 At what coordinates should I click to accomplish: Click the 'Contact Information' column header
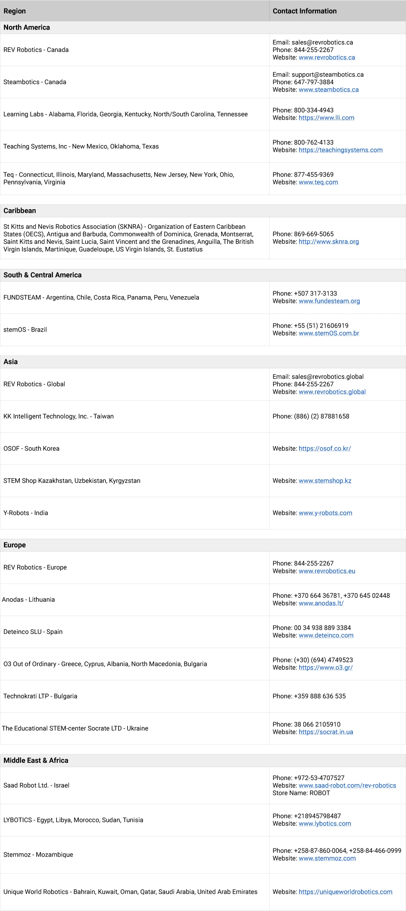(x=304, y=11)
